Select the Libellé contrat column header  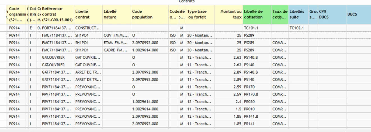coord(88,15)
